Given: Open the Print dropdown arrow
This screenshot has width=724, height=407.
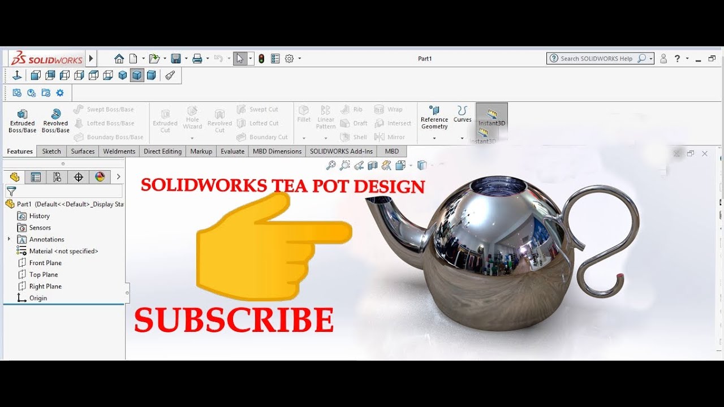Looking at the screenshot, I should pos(208,59).
